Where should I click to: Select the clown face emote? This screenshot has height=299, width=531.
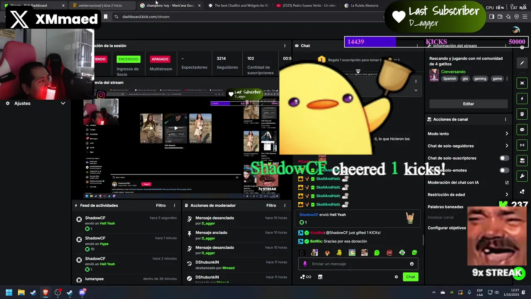(402, 252)
